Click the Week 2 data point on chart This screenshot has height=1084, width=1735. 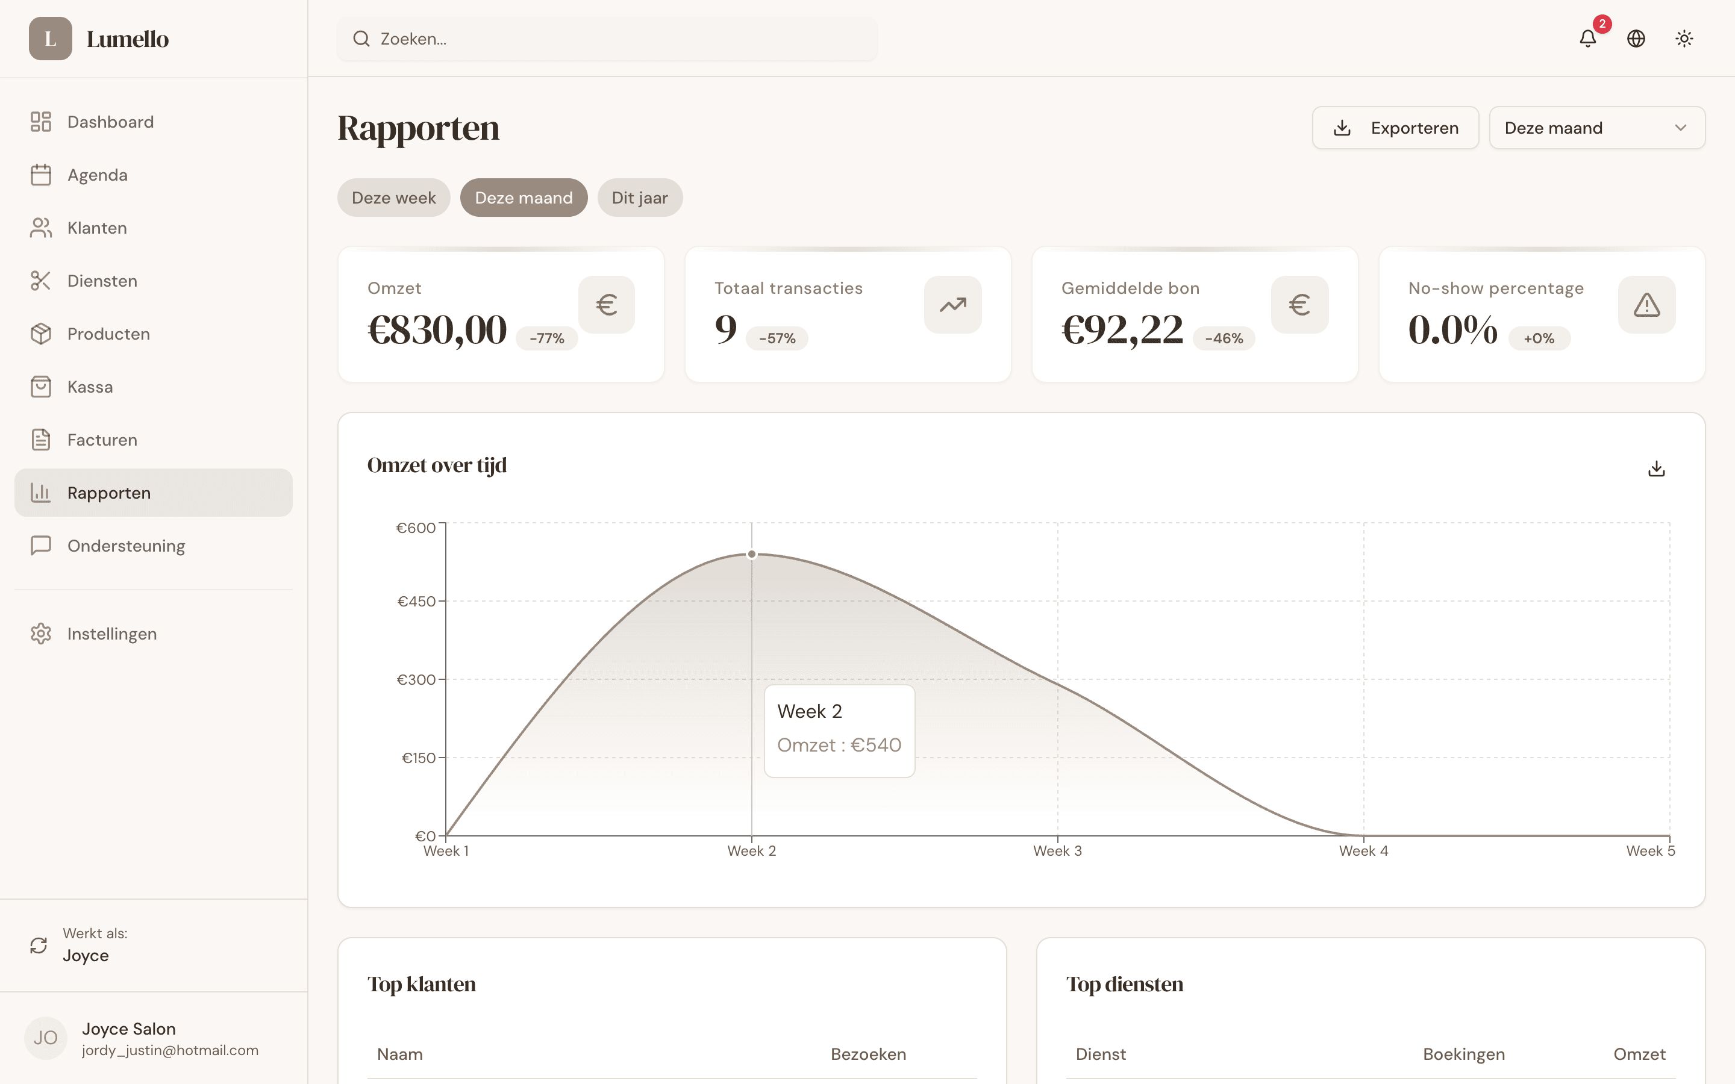pos(751,554)
